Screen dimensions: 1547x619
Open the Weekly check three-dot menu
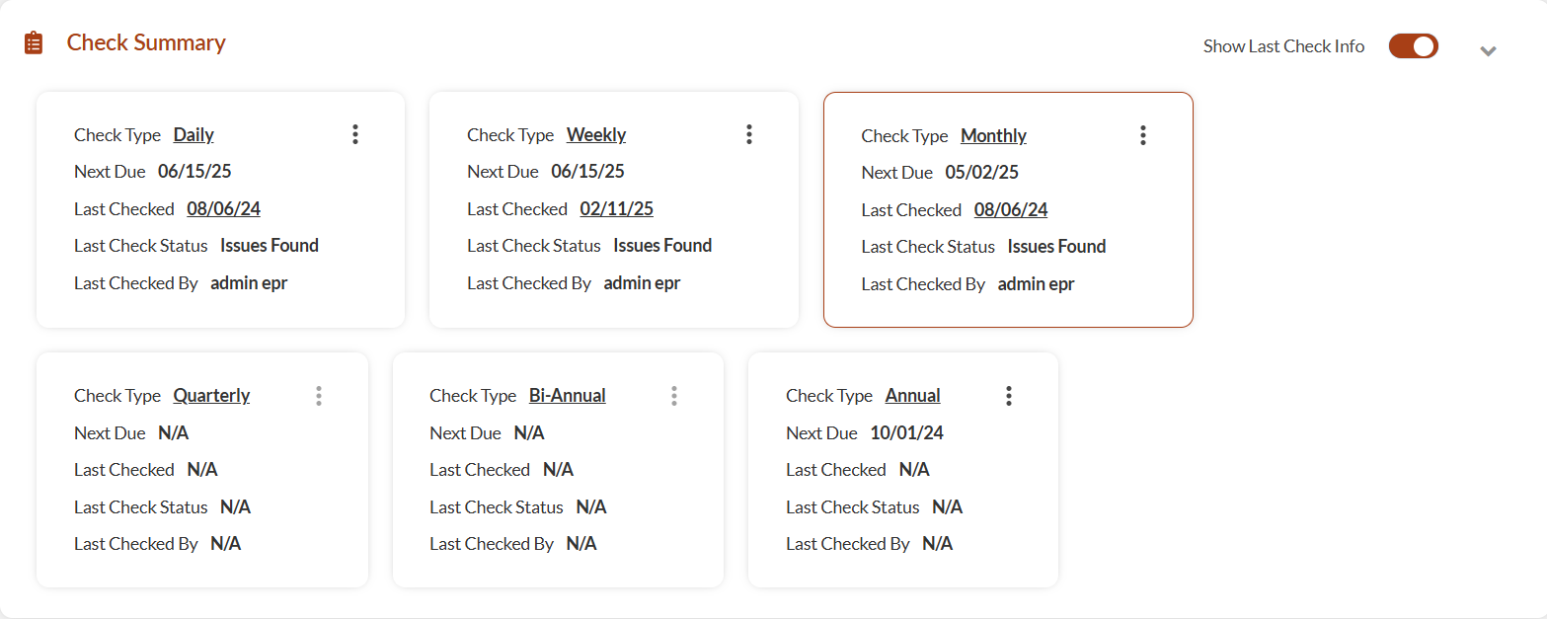(749, 135)
